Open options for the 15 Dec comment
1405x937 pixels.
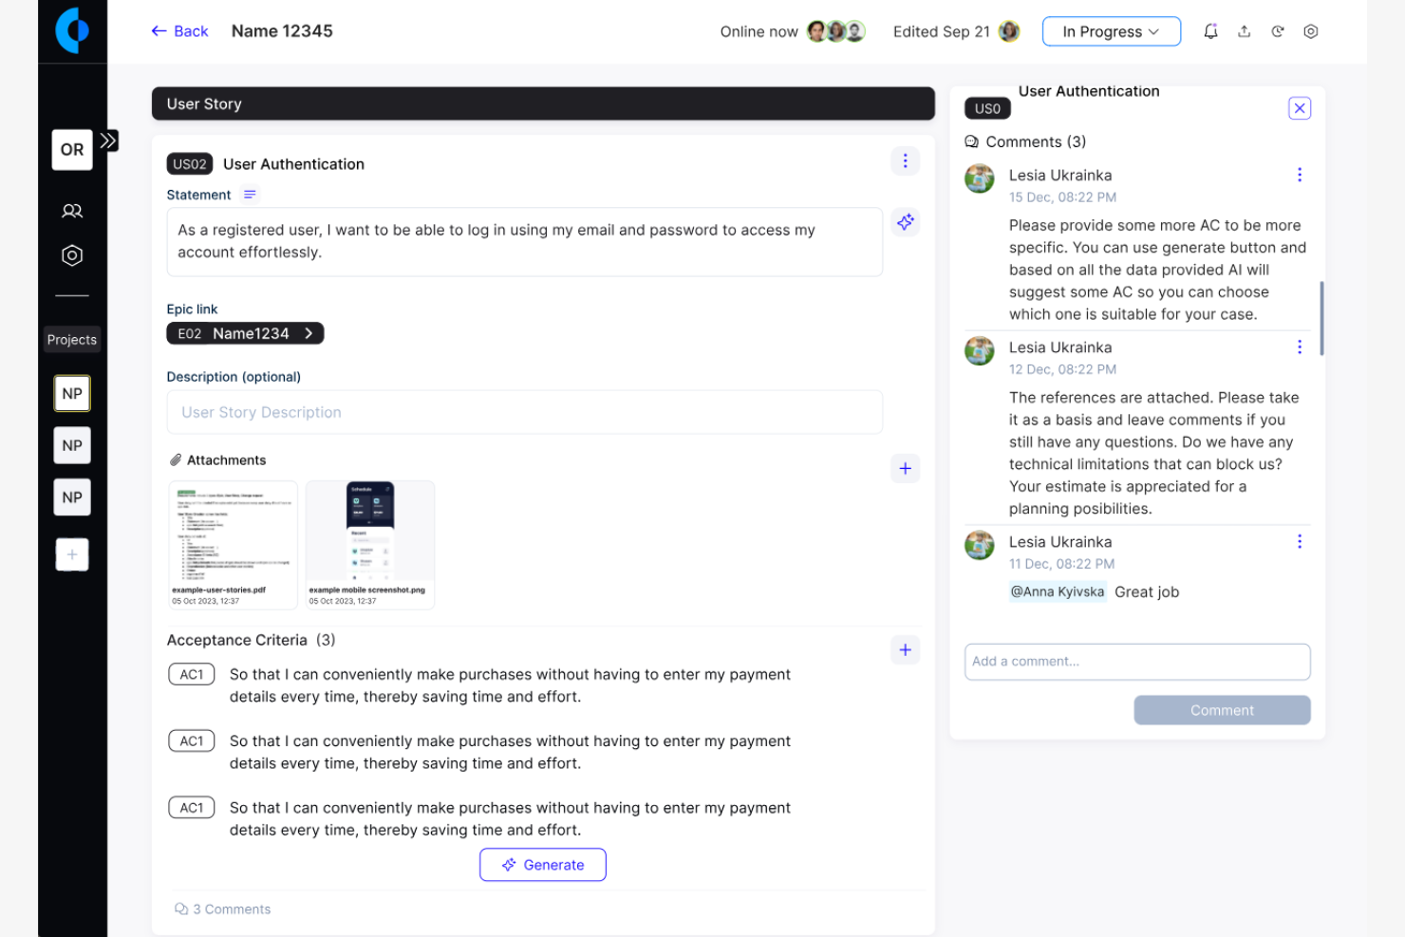1300,175
